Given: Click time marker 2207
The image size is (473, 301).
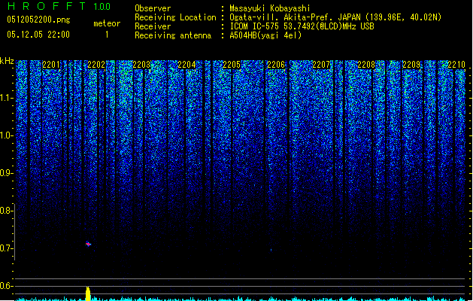Looking at the screenshot, I should click(321, 65).
